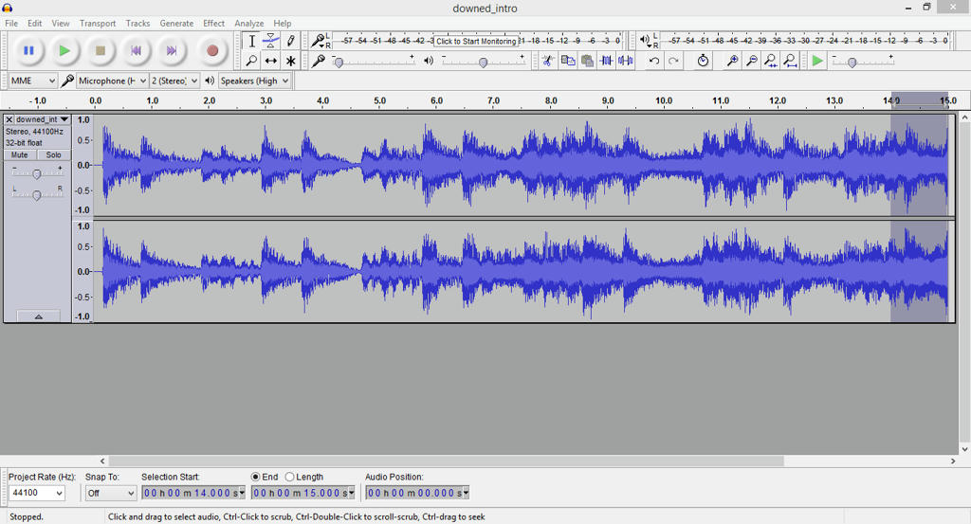Click the Stop transport button
Image resolution: width=971 pixels, height=524 pixels.
pos(100,51)
